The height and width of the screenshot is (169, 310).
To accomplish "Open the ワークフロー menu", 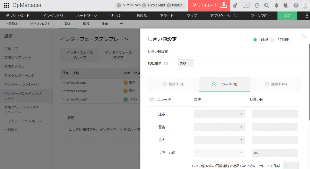I will click(x=261, y=16).
